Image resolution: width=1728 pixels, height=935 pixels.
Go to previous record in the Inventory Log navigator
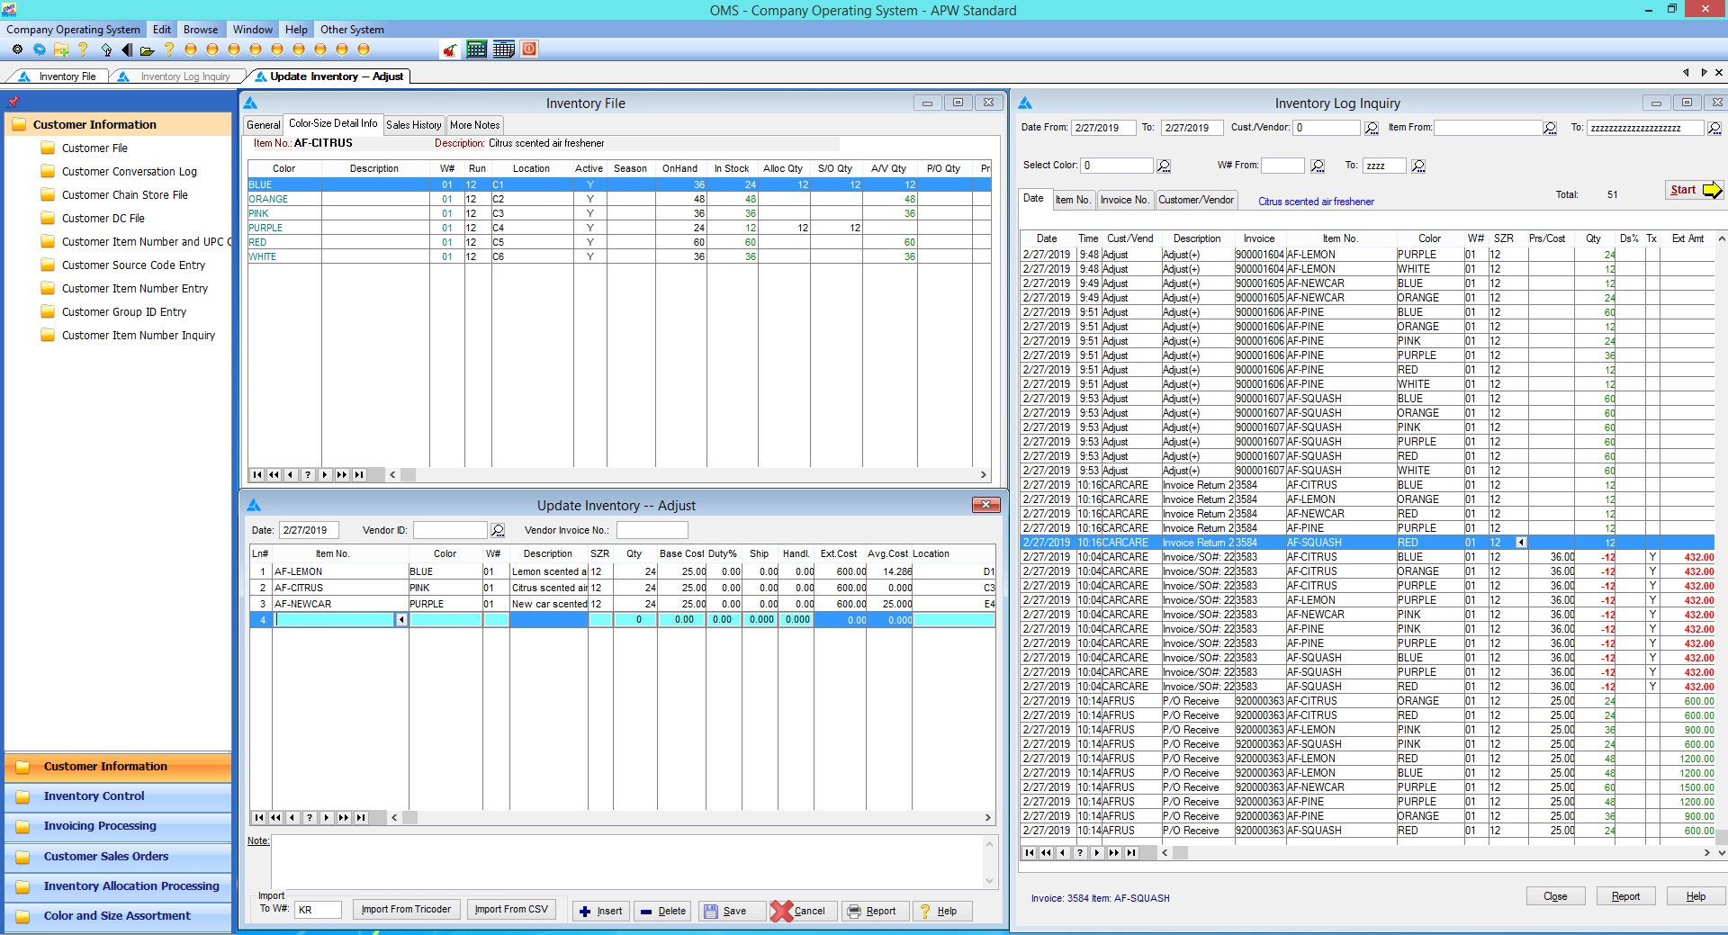coord(1063,852)
